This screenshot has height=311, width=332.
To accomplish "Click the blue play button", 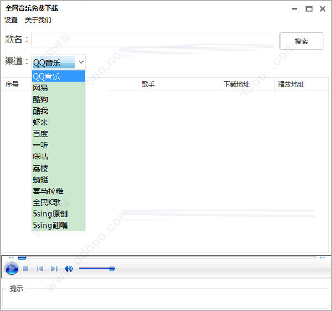I will click(x=12, y=268).
